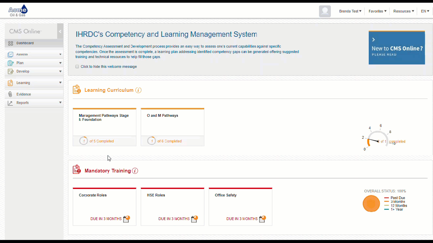Click 'DUE IN 3 MONTHS' on HSE Roles
433x243 pixels.
pyautogui.click(x=174, y=219)
